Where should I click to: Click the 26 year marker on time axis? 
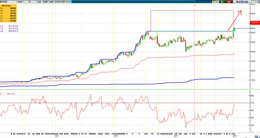235,136
